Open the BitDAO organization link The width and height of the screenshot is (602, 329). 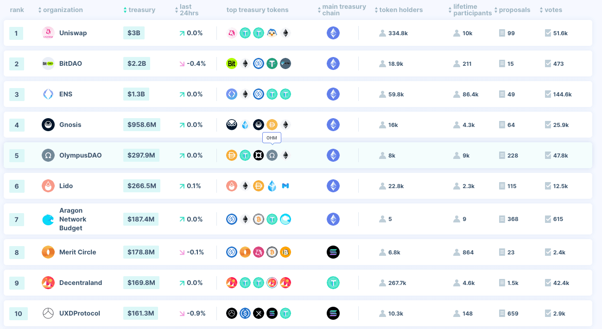70,63
